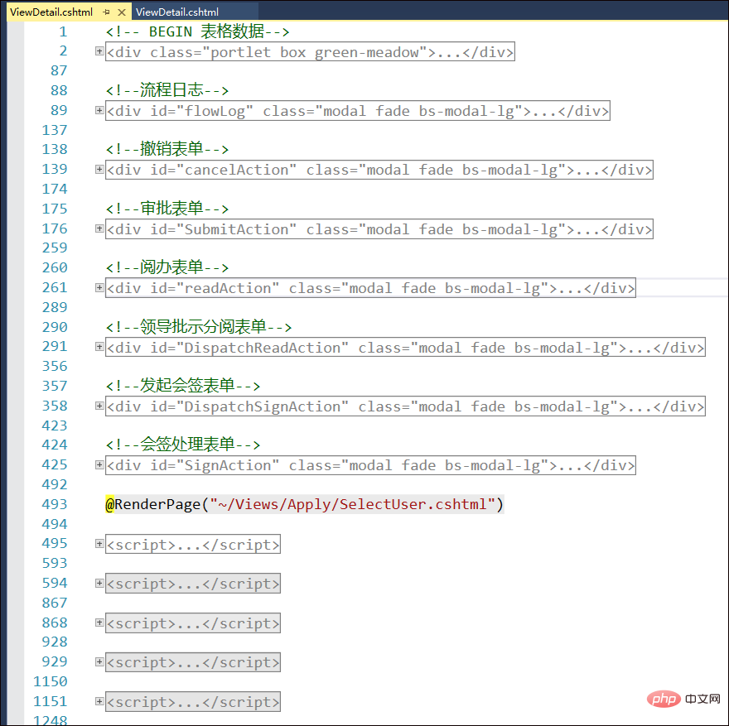Expand the script block on line 594
This screenshot has height=726, width=729.
point(99,583)
